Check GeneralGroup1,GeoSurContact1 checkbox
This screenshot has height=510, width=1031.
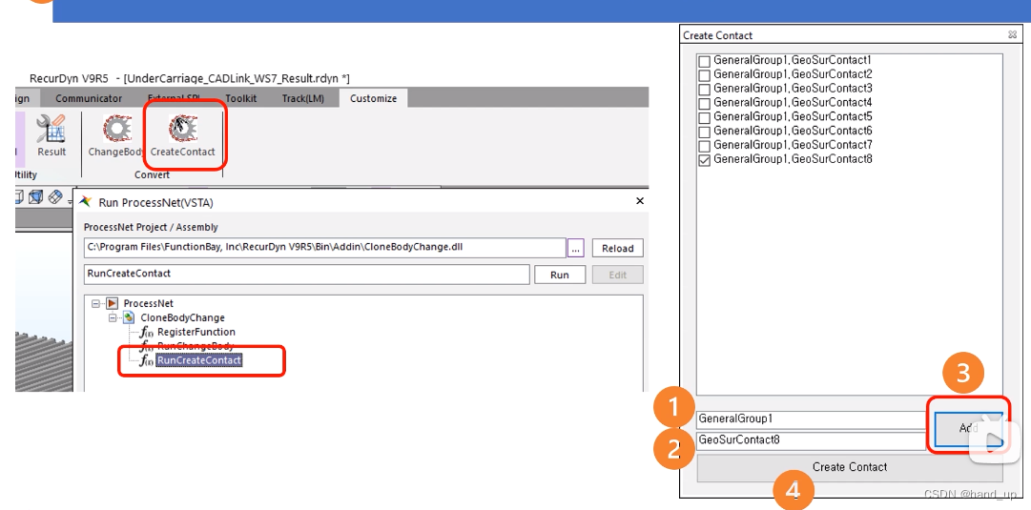pyautogui.click(x=704, y=60)
